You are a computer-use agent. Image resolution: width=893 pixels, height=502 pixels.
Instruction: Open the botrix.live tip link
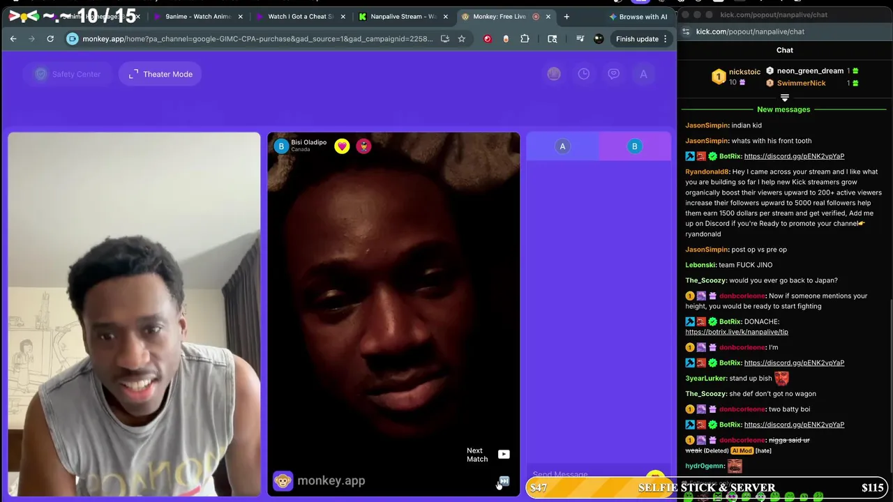737,332
